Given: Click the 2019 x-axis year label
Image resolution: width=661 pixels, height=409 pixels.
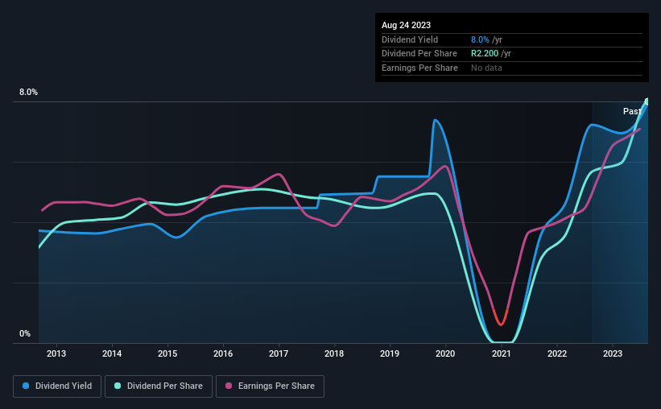Looking at the screenshot, I should (390, 353).
